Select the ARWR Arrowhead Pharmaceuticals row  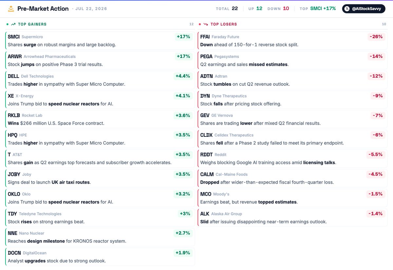[100, 60]
